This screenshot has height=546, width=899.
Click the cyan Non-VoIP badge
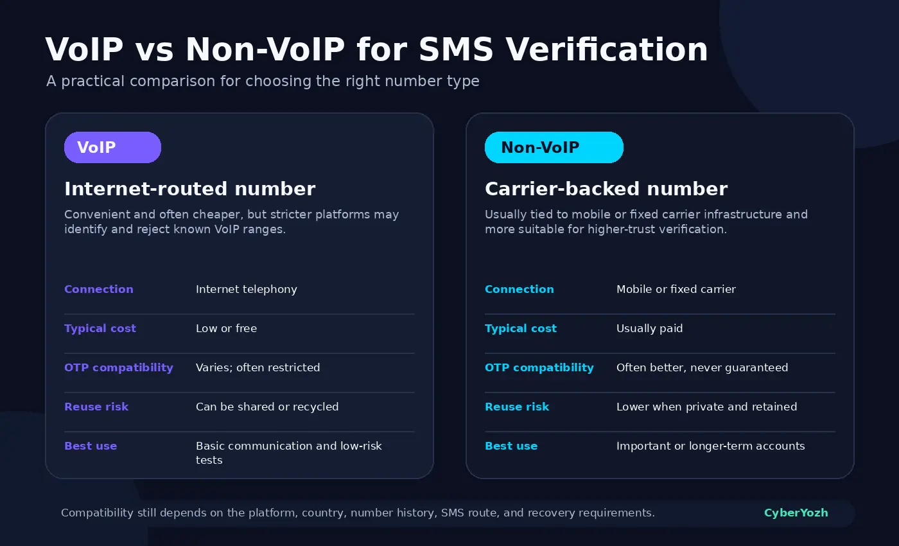(554, 147)
